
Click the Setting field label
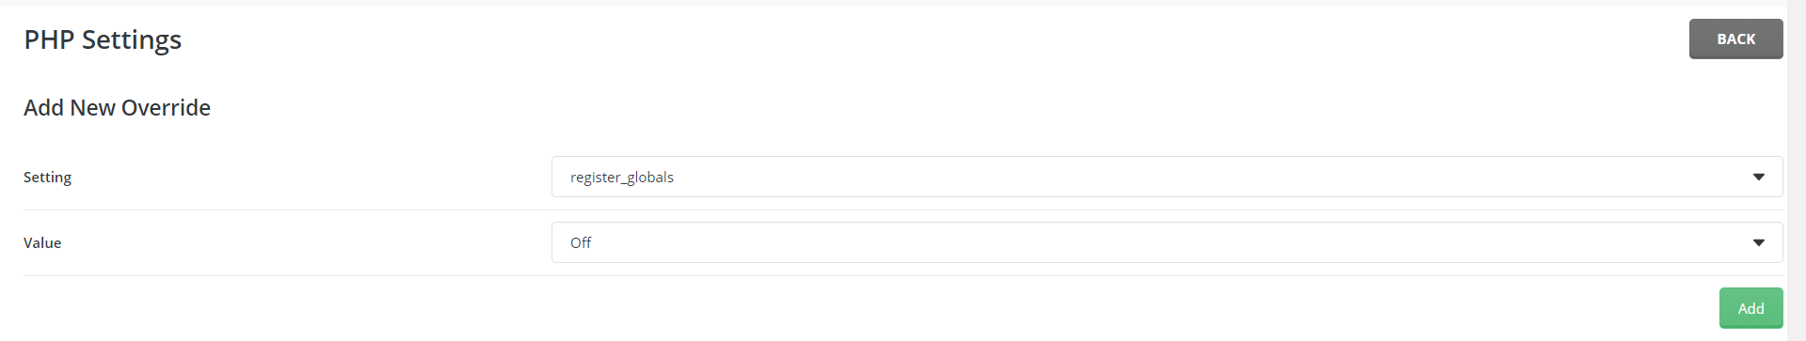(x=47, y=177)
